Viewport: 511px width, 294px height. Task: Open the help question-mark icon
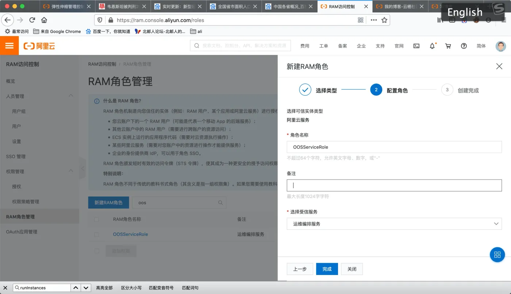click(x=464, y=46)
